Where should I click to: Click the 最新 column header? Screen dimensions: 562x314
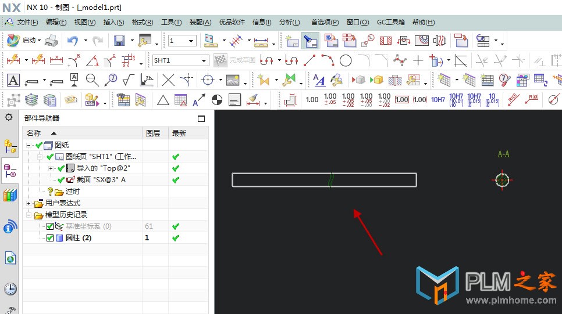[x=188, y=133]
